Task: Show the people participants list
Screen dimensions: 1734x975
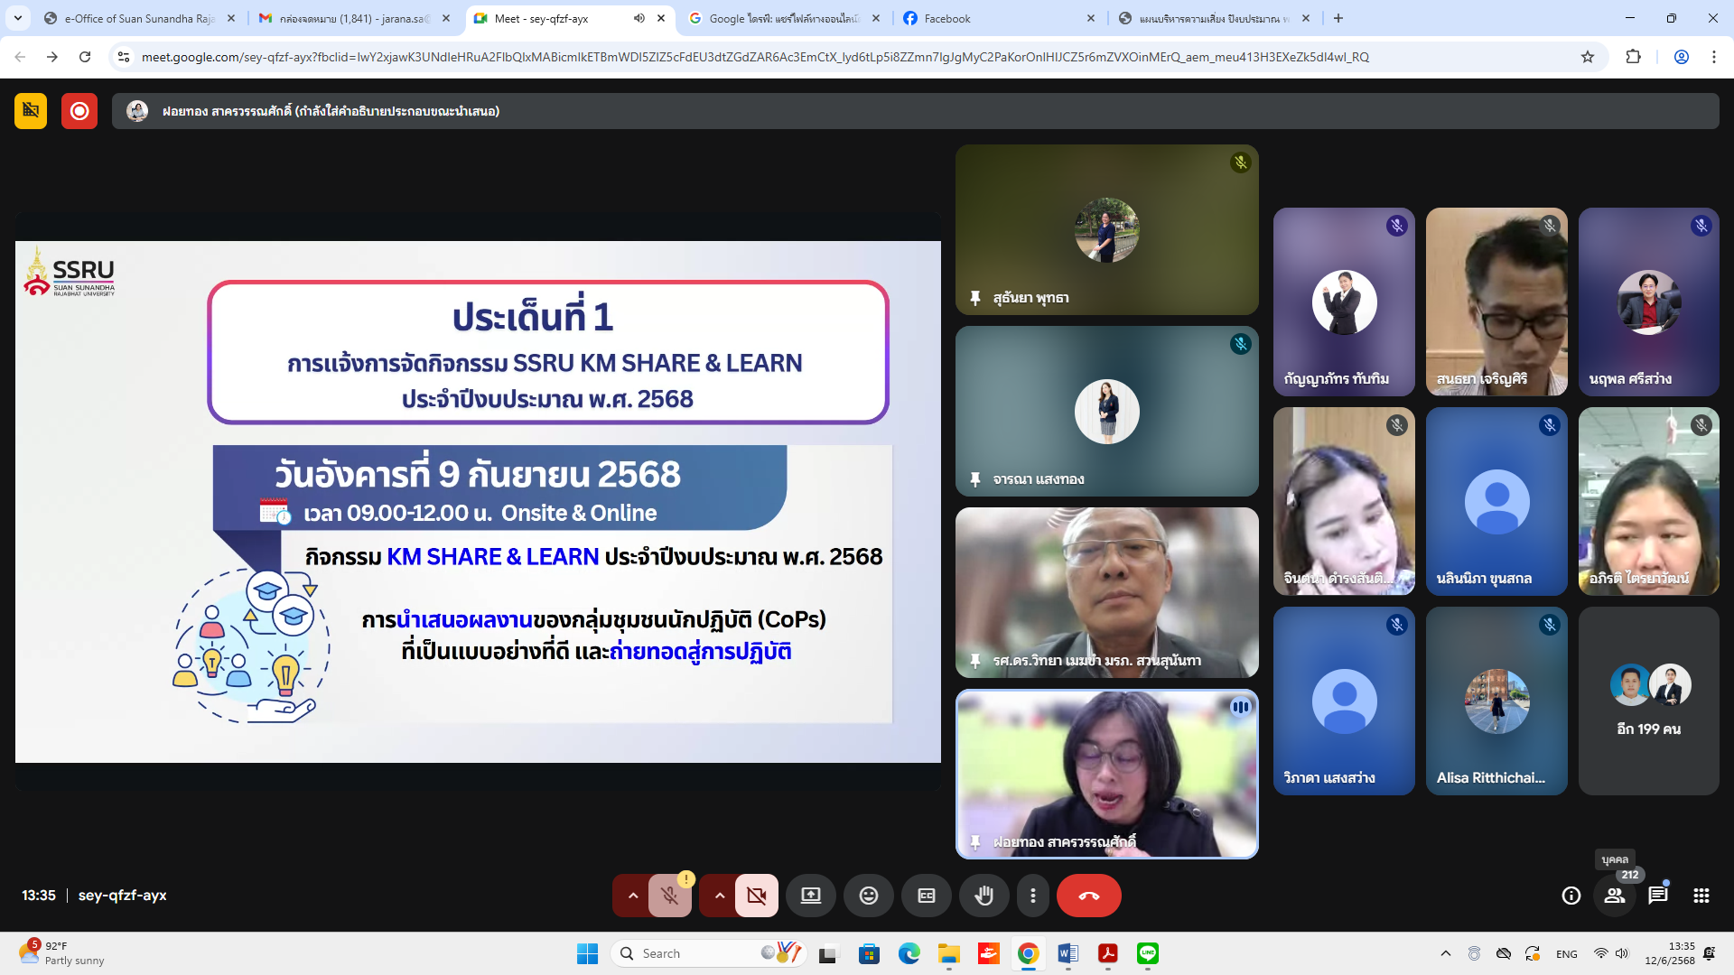Action: tap(1614, 896)
